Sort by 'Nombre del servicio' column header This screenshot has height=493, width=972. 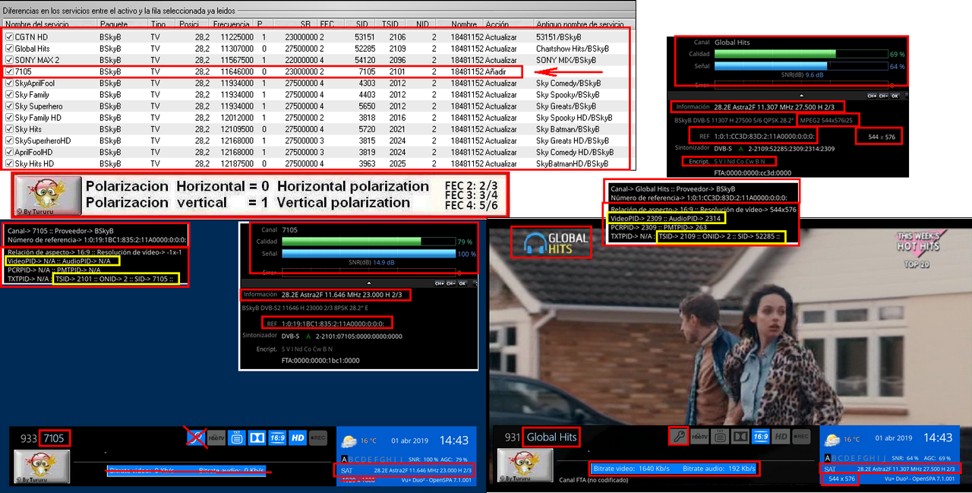coord(49,24)
